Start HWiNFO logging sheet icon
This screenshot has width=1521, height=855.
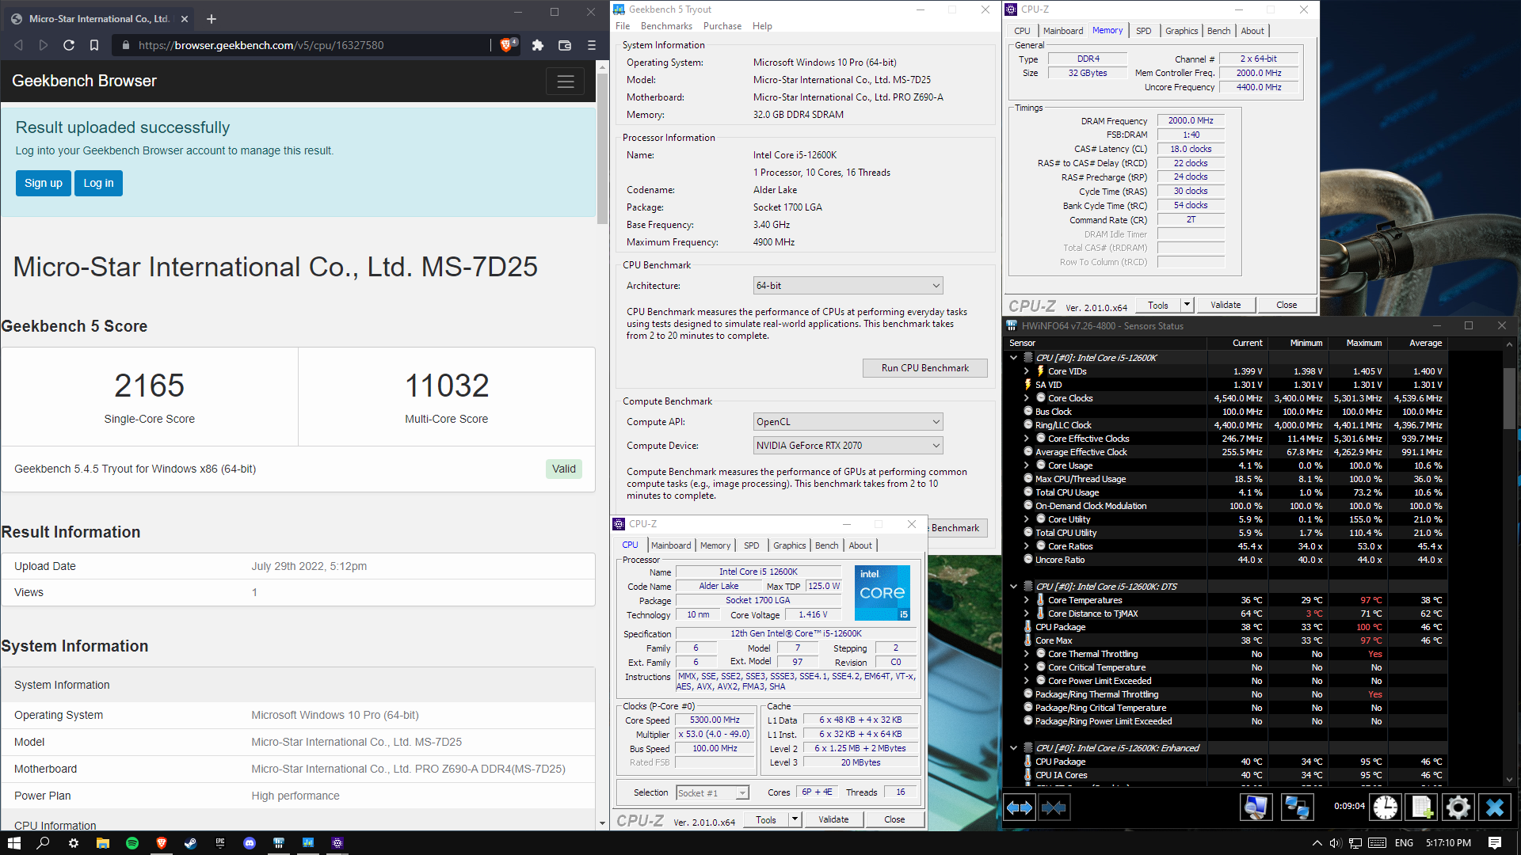1421,807
